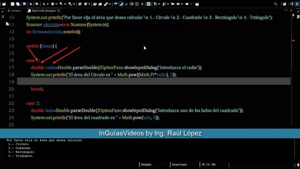Toggle Smart Insert mode in status bar
The image size is (300, 169).
(179, 164)
